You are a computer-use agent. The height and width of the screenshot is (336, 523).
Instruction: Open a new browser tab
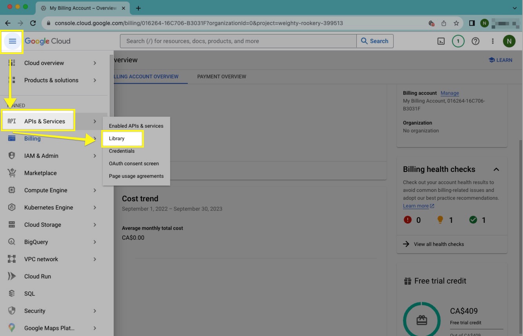click(138, 8)
